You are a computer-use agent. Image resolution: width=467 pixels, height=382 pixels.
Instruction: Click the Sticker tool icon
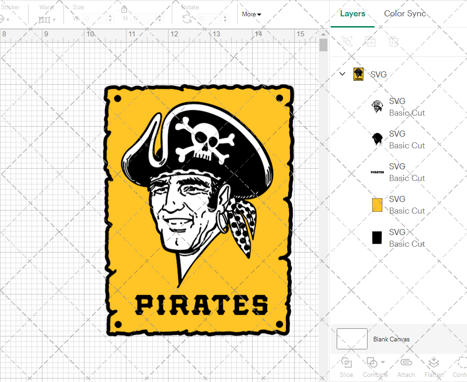point(1,20)
